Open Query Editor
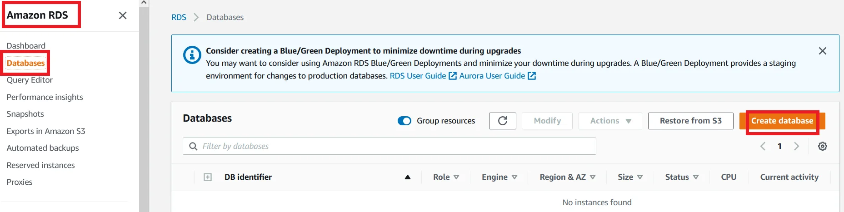 click(30, 80)
